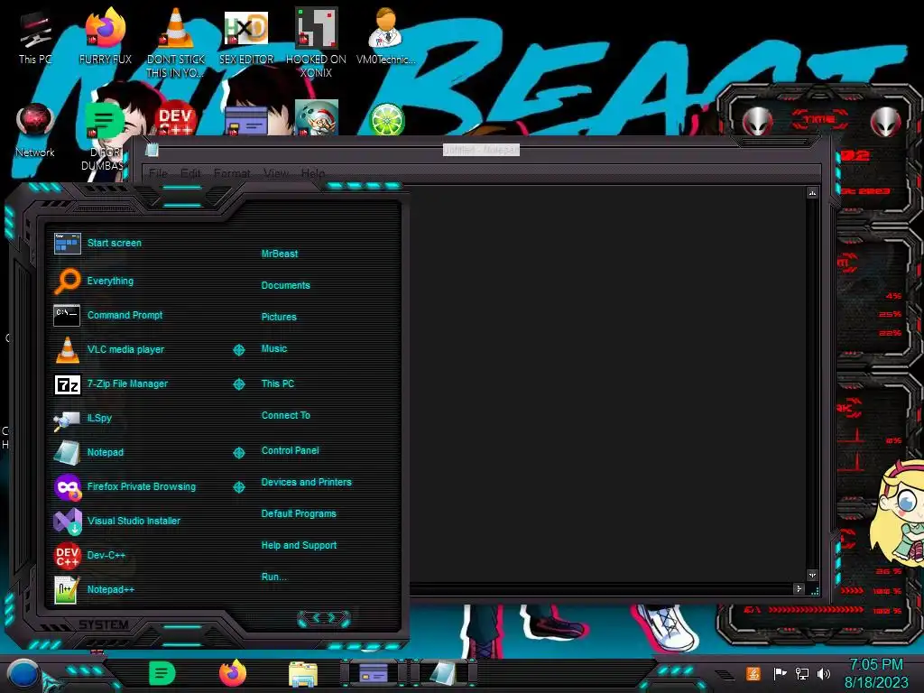Open Music from start menu
924x693 pixels.
tap(274, 349)
